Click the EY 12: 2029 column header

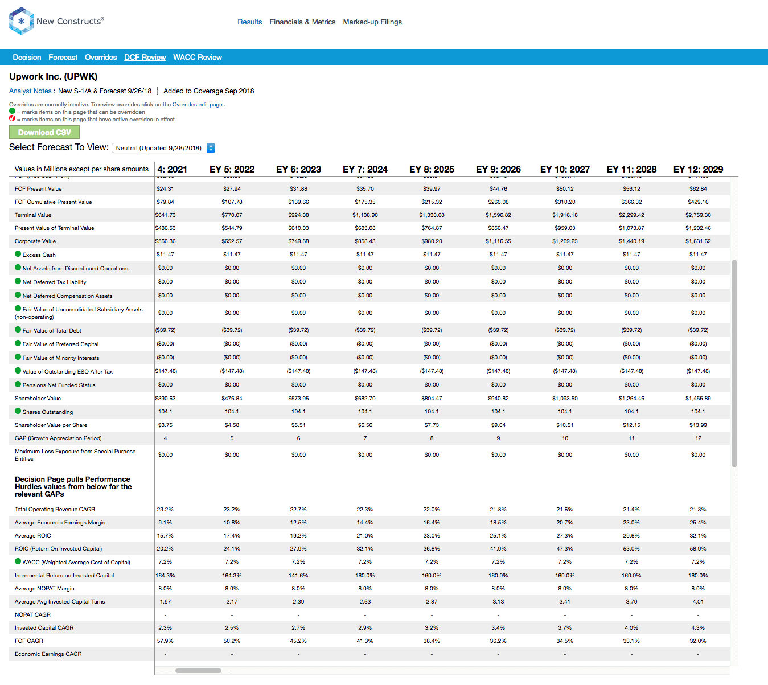(x=698, y=169)
